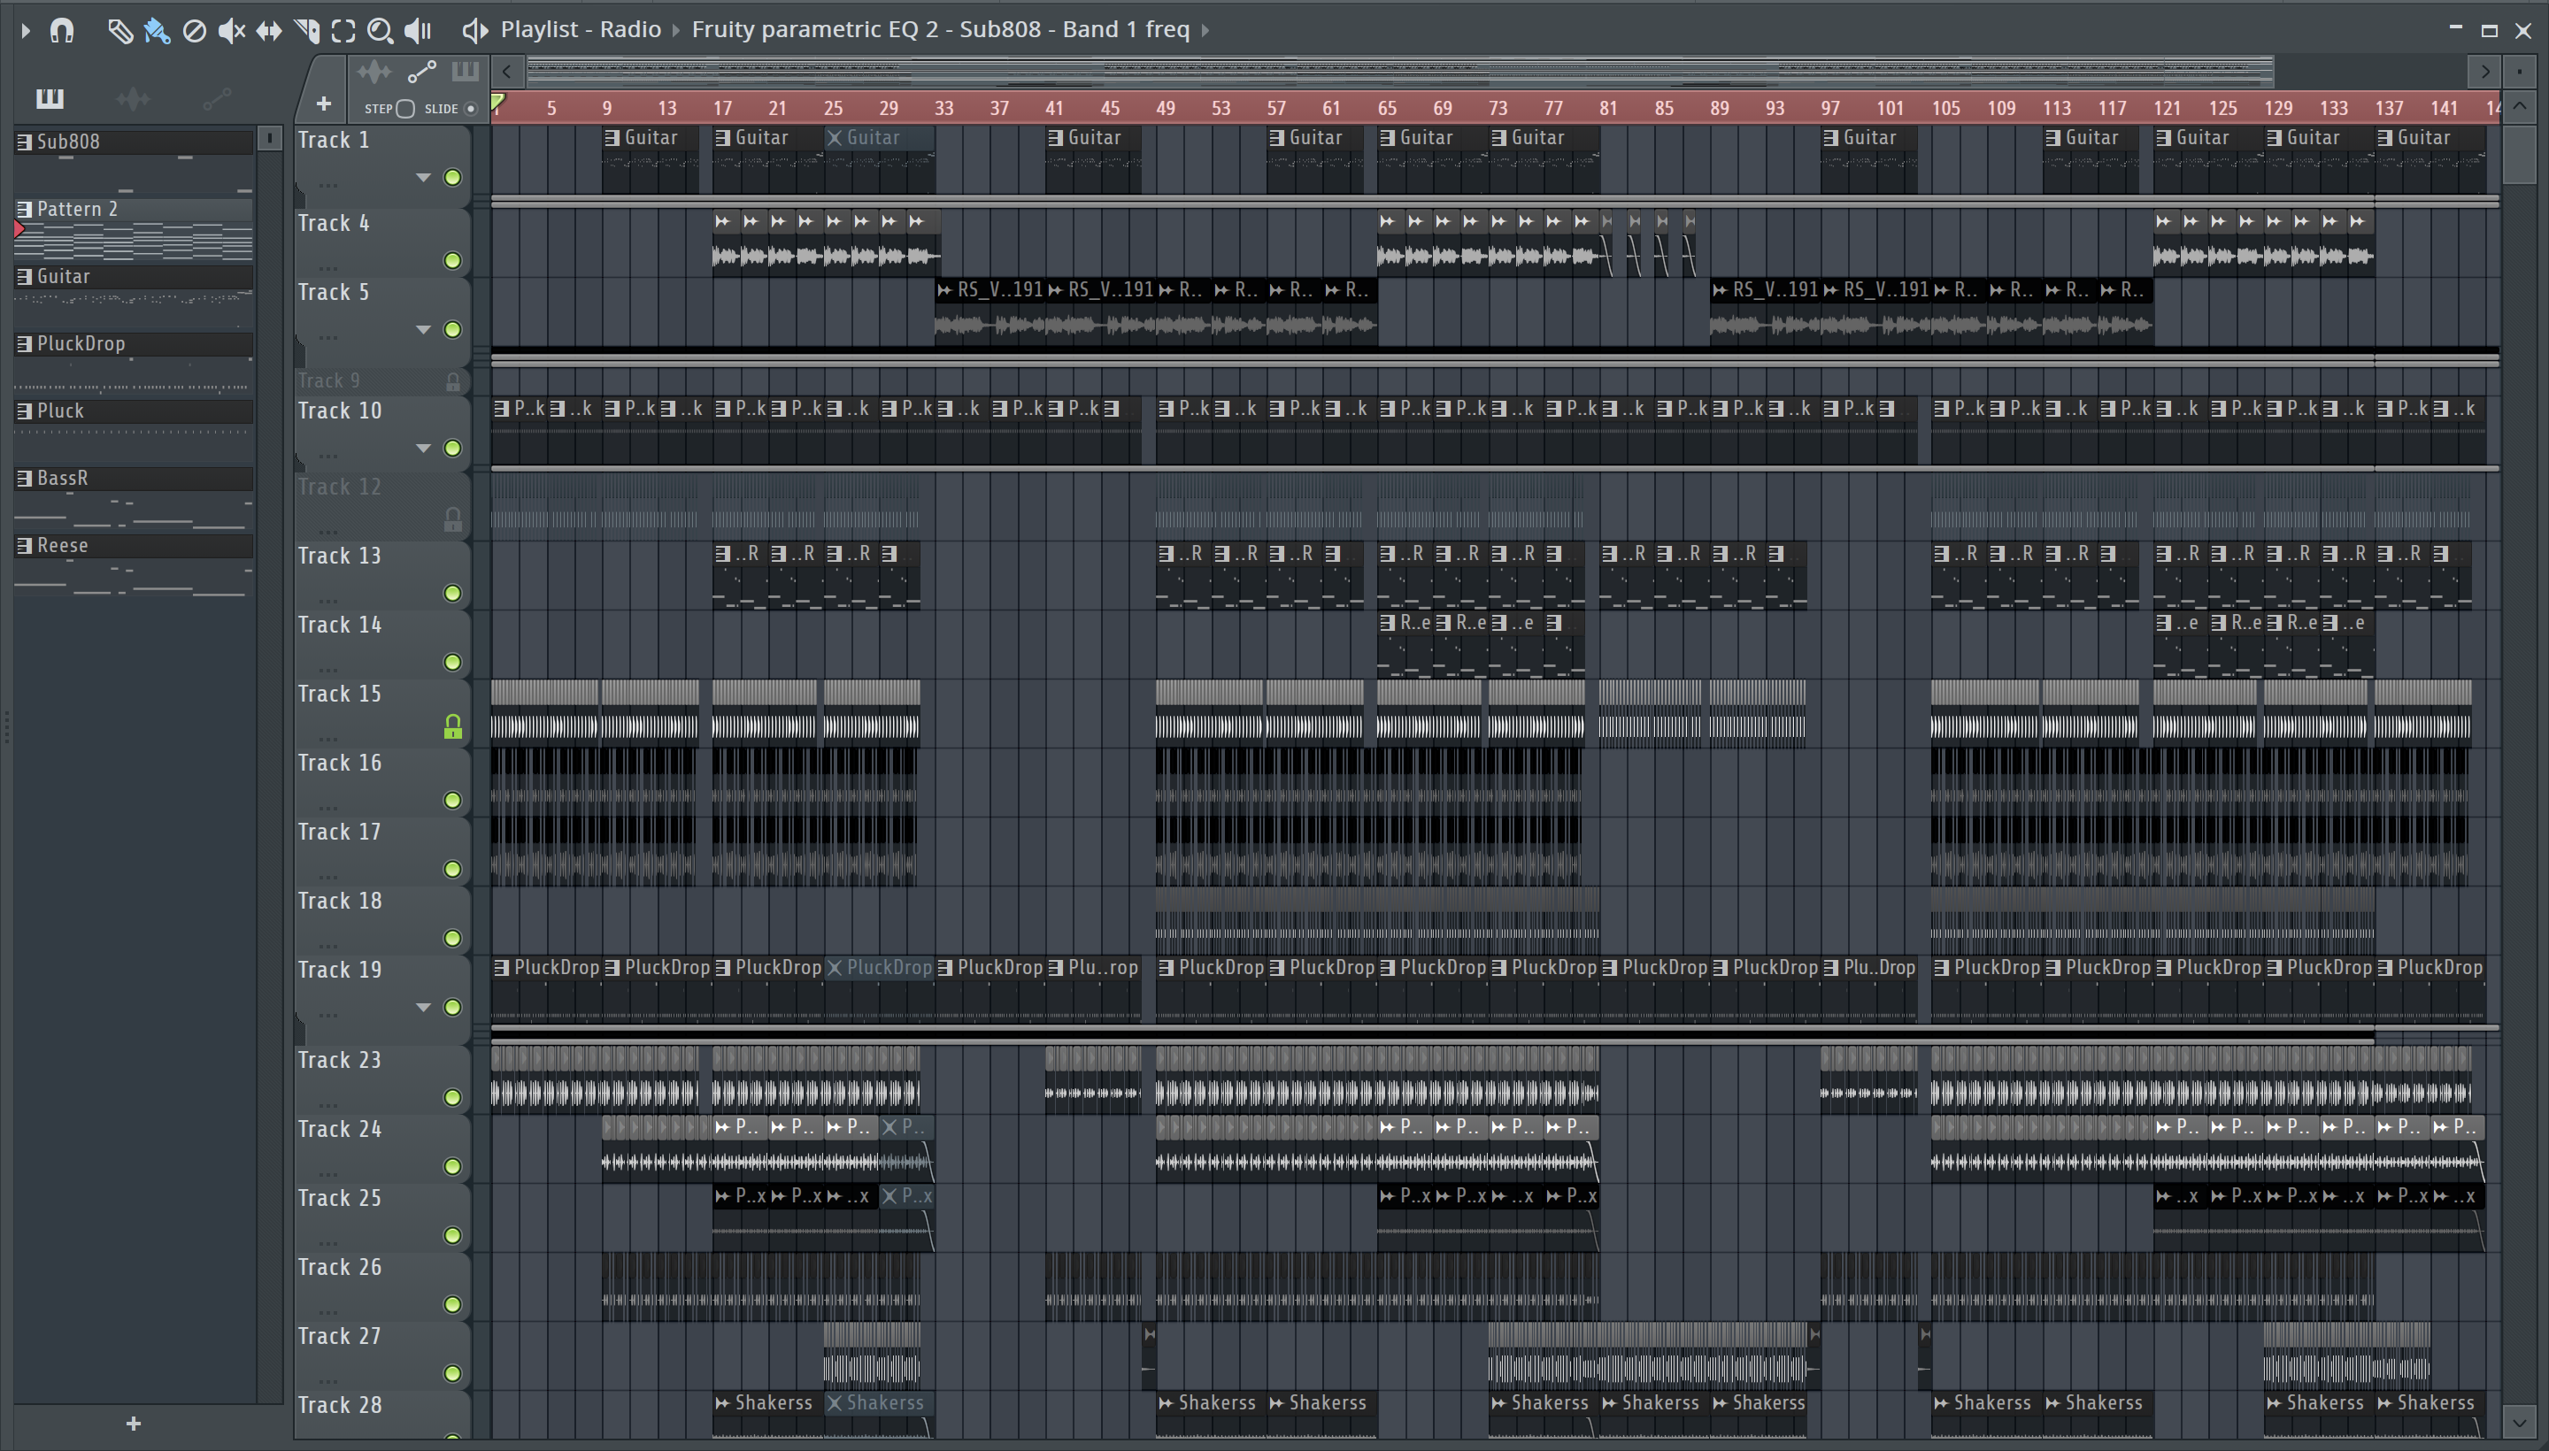This screenshot has width=2549, height=1451.
Task: Add new pattern with bottom plus button
Action: coord(134,1423)
